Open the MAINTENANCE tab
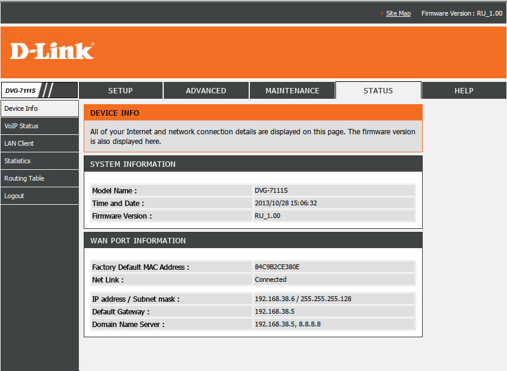 [x=292, y=90]
